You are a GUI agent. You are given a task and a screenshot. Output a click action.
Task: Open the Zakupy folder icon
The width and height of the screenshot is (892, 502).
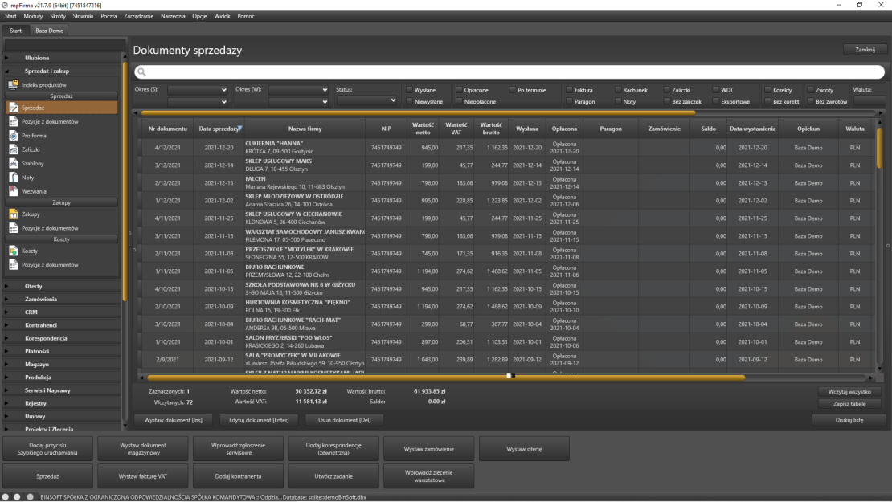13,214
